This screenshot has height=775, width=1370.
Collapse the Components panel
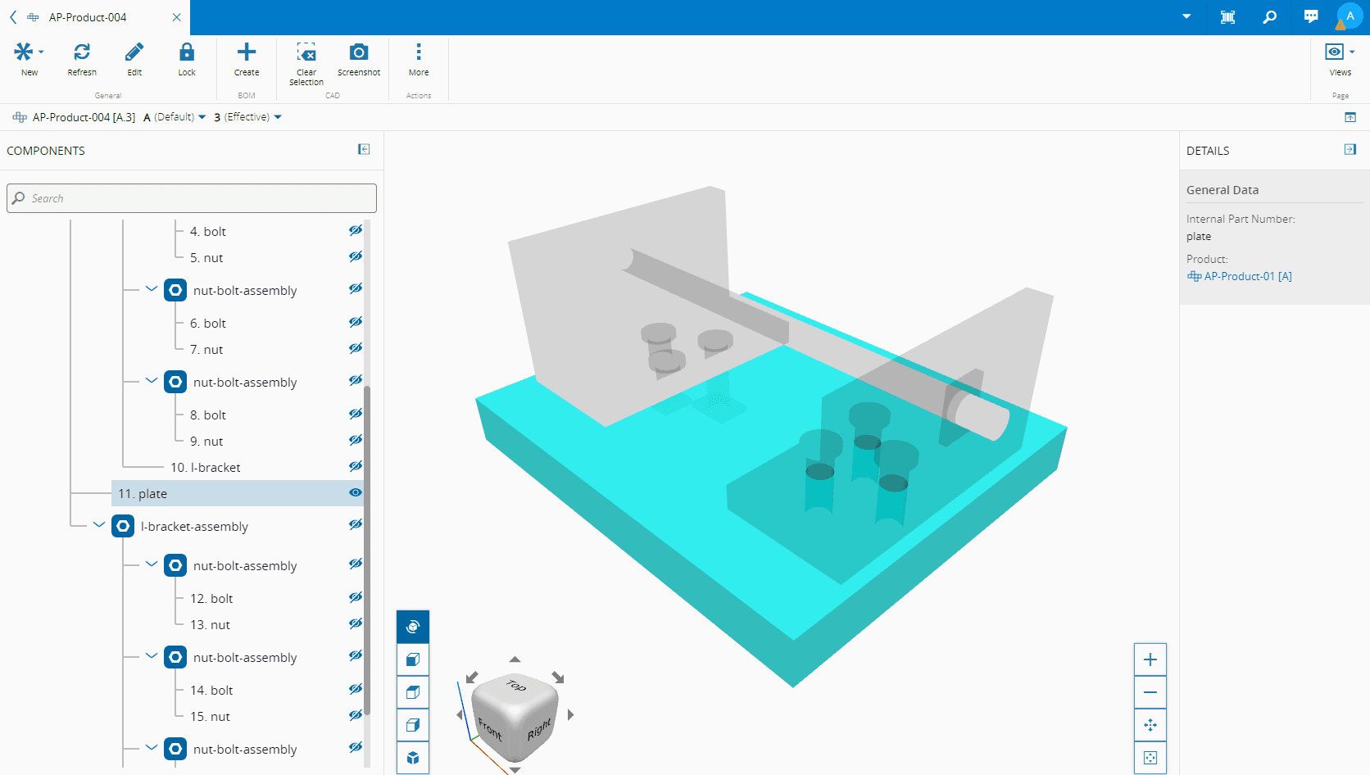tap(364, 149)
